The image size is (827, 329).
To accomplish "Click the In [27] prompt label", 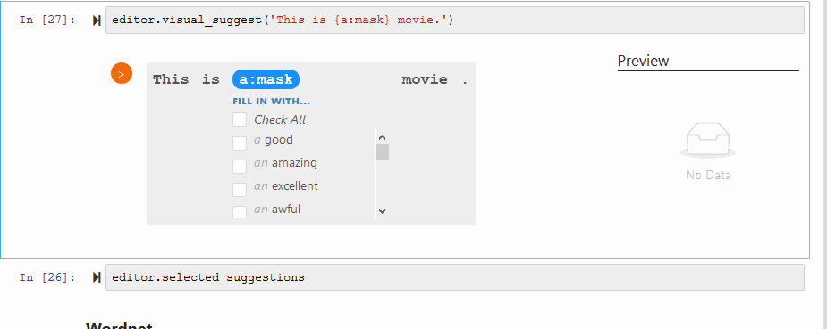I will [47, 20].
